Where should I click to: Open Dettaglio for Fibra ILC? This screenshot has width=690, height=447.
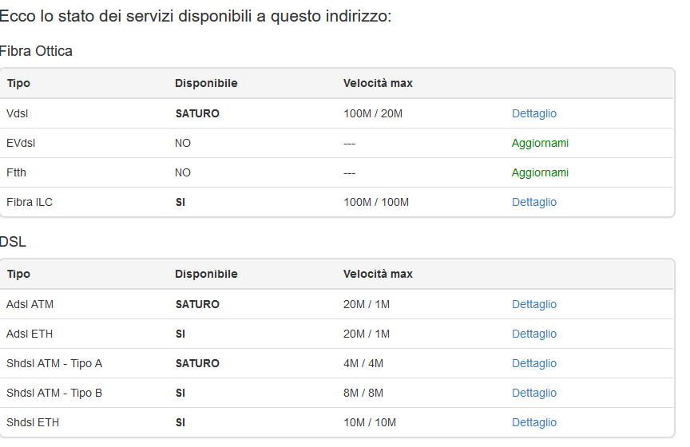[x=533, y=202]
